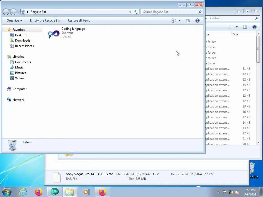Expand the view options dropdown arrow
This screenshot has width=263, height=197.
(x=180, y=21)
